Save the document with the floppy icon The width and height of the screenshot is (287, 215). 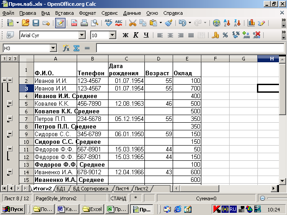(x=36, y=23)
